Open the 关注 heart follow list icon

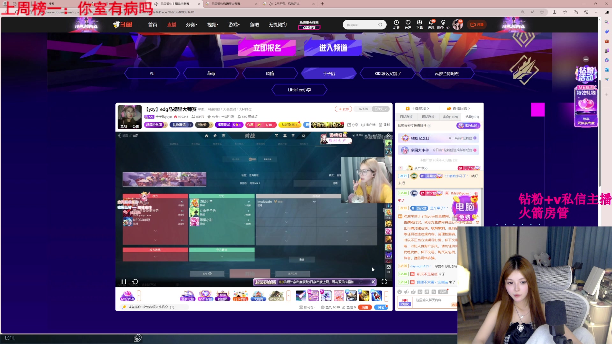[x=408, y=24]
